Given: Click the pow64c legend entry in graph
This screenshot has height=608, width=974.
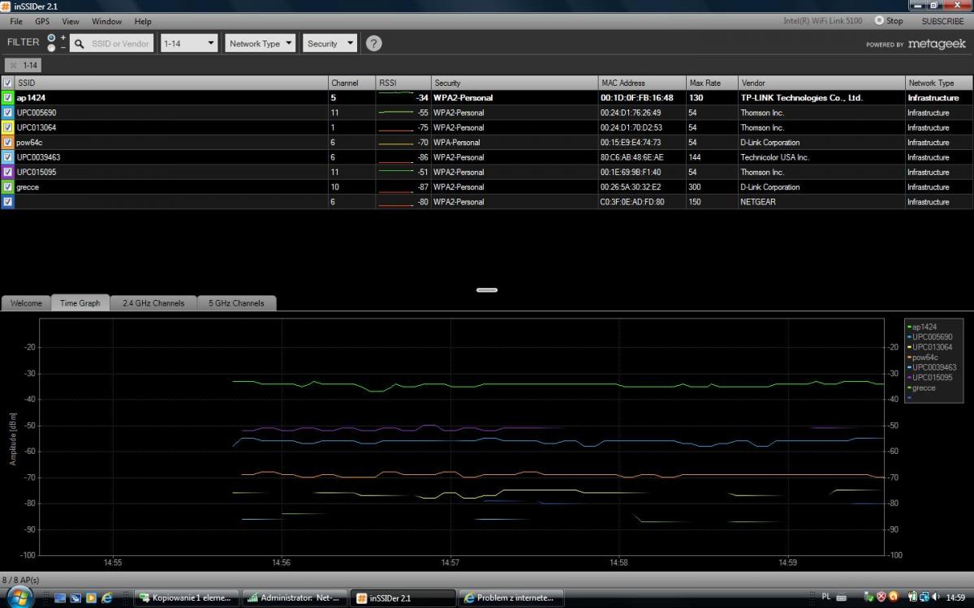Looking at the screenshot, I should click(x=924, y=358).
